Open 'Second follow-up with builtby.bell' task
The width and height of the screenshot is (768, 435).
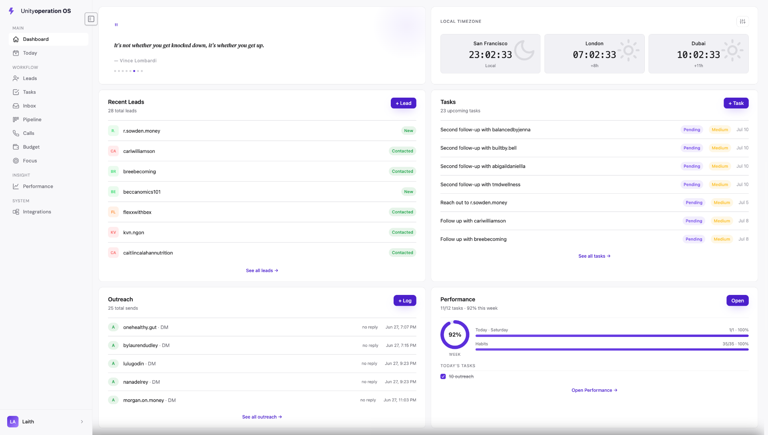[594, 148]
